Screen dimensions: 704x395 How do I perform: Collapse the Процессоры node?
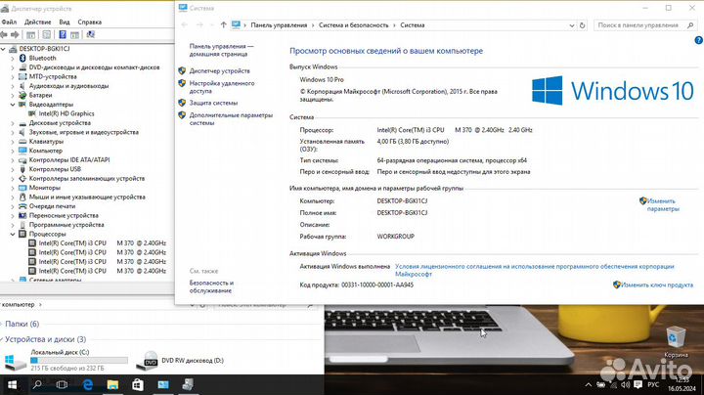(13, 234)
